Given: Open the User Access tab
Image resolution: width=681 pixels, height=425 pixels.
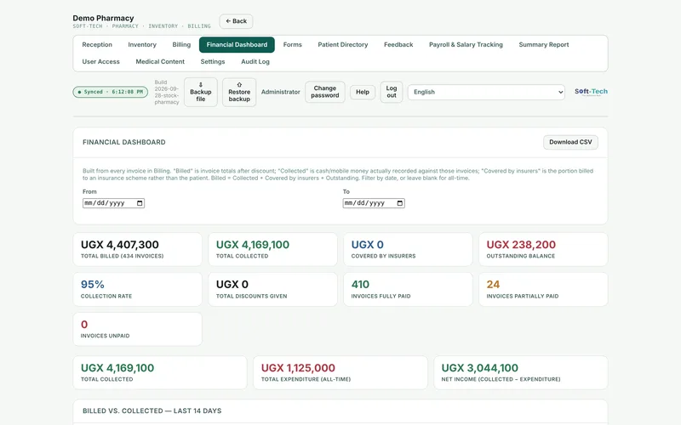Looking at the screenshot, I should coord(100,61).
